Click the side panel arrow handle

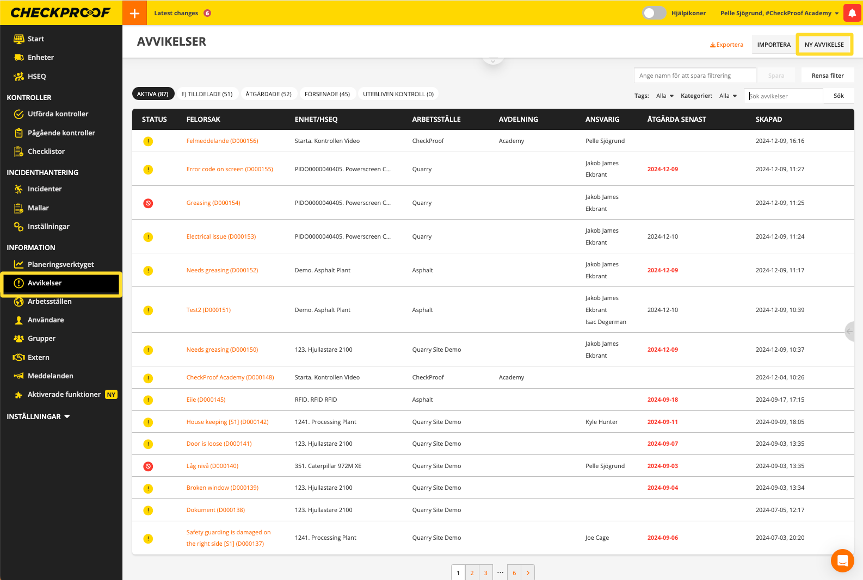pos(850,331)
